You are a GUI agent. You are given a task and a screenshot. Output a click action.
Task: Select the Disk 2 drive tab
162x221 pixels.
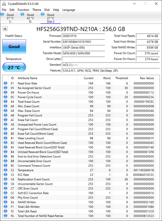point(51,18)
